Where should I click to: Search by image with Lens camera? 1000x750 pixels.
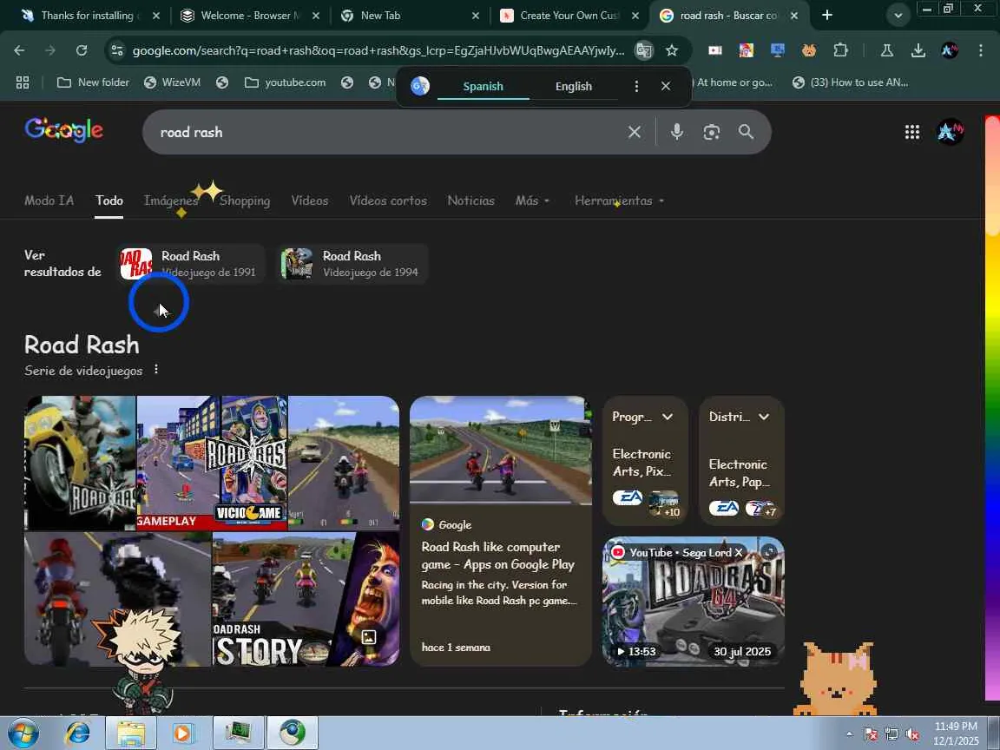(x=712, y=132)
